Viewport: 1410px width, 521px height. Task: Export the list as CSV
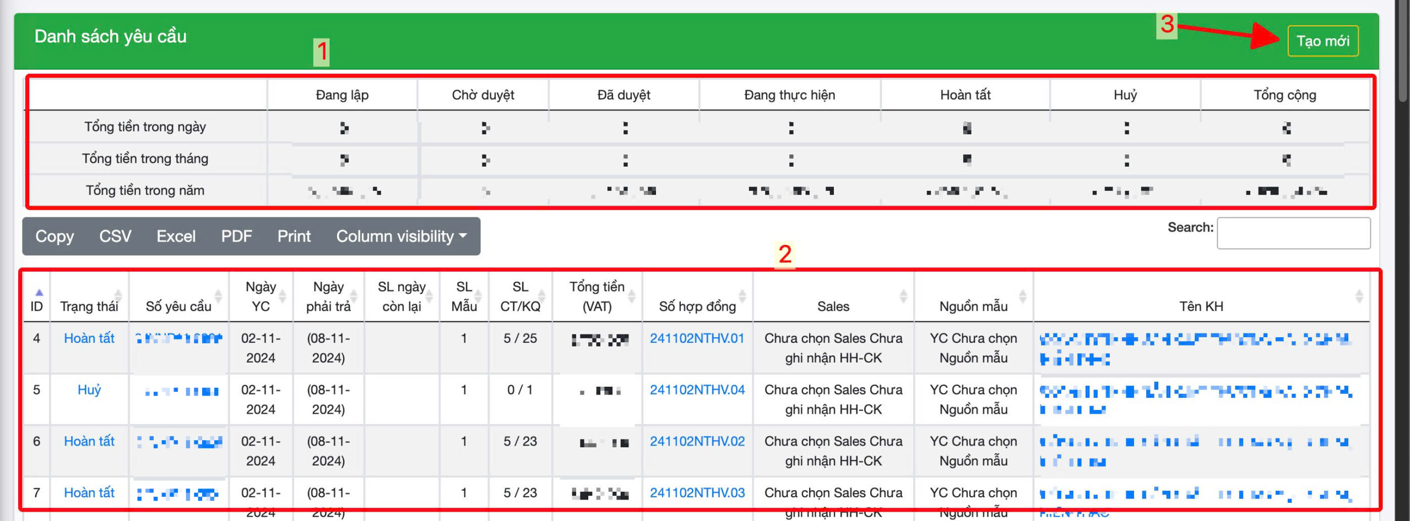pyautogui.click(x=115, y=236)
